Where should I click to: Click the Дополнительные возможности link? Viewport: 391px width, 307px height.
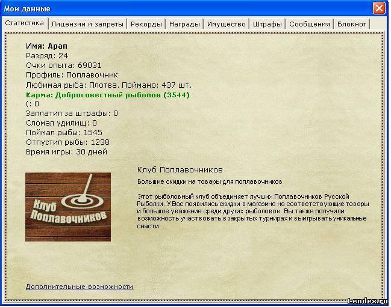80,287
